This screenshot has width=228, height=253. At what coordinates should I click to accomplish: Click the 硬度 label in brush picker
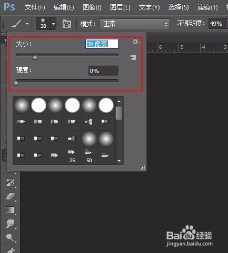24,70
